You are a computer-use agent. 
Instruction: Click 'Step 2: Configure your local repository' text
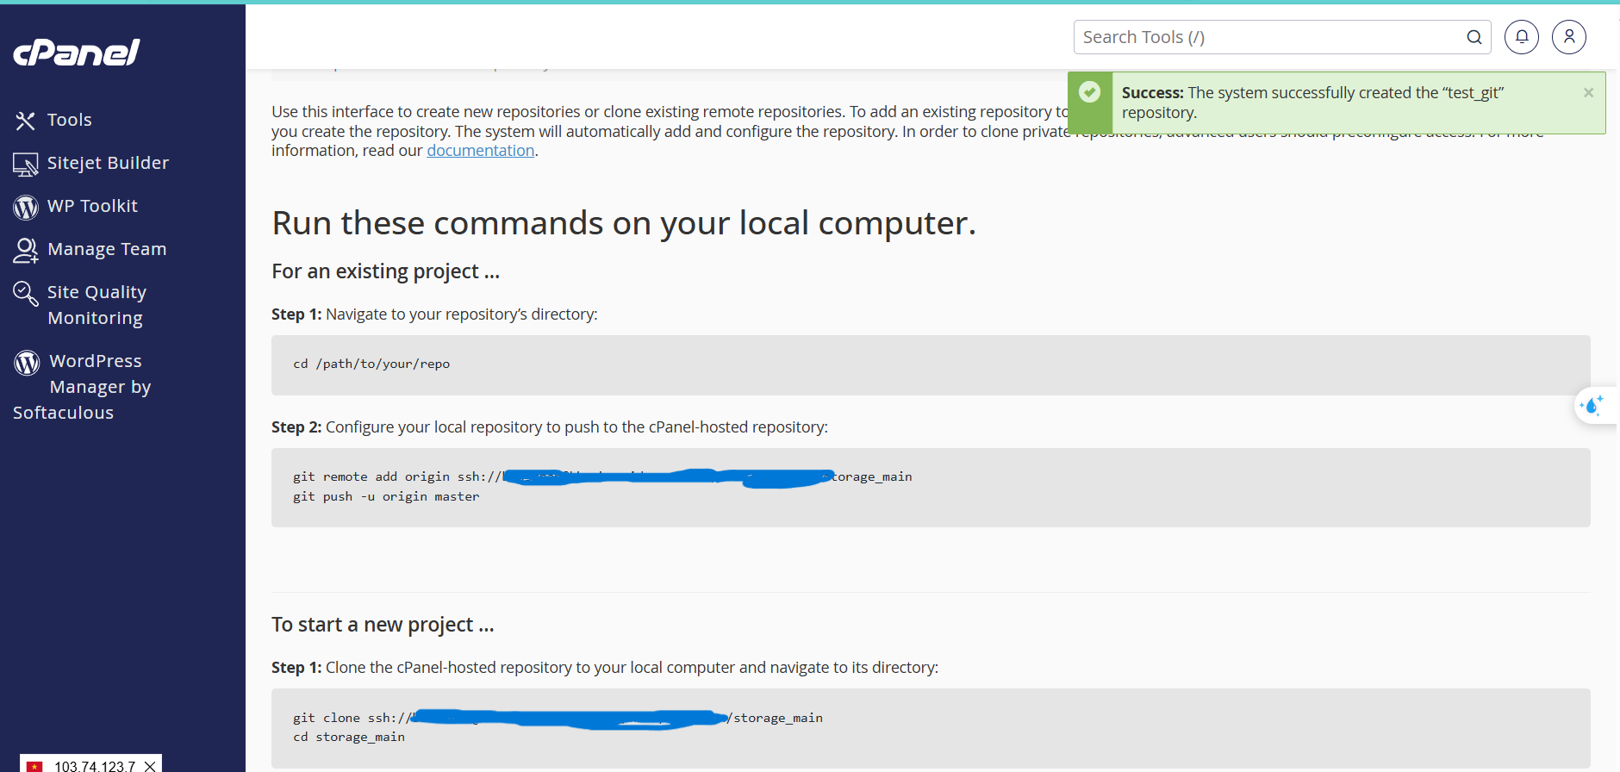[x=550, y=427]
